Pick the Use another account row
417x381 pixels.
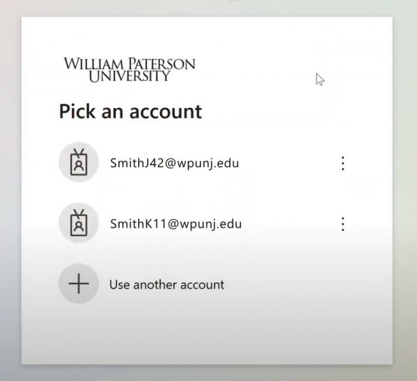tap(191, 284)
